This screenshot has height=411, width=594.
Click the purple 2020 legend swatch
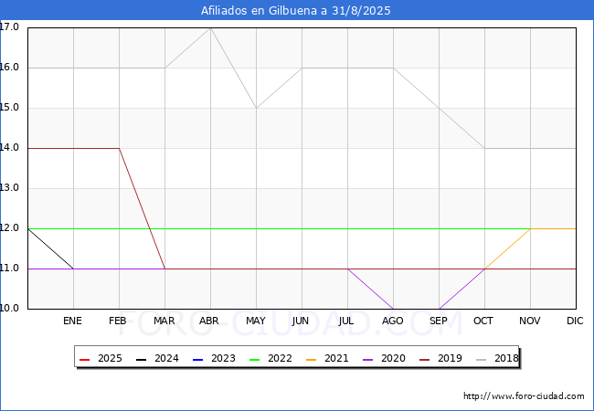click(x=368, y=359)
